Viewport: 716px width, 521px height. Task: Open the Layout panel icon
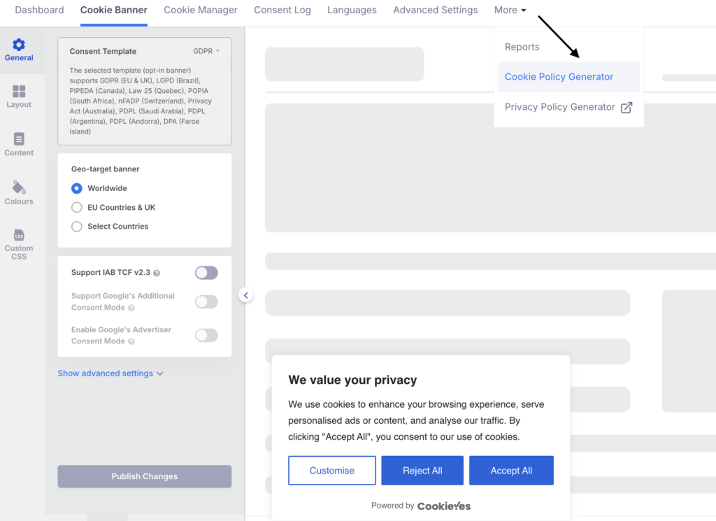tap(19, 92)
